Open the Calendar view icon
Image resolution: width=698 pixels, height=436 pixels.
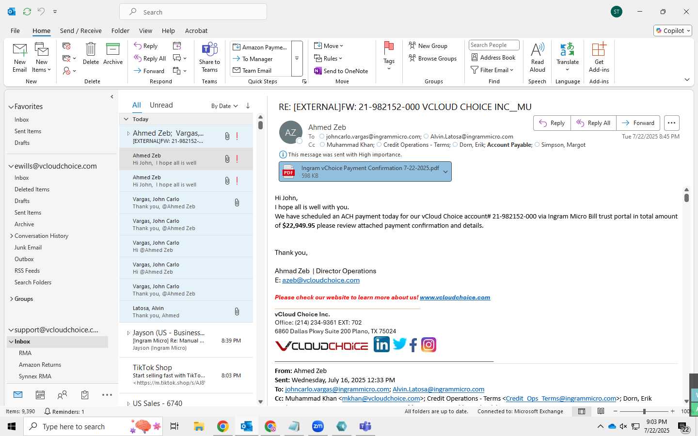pyautogui.click(x=40, y=395)
